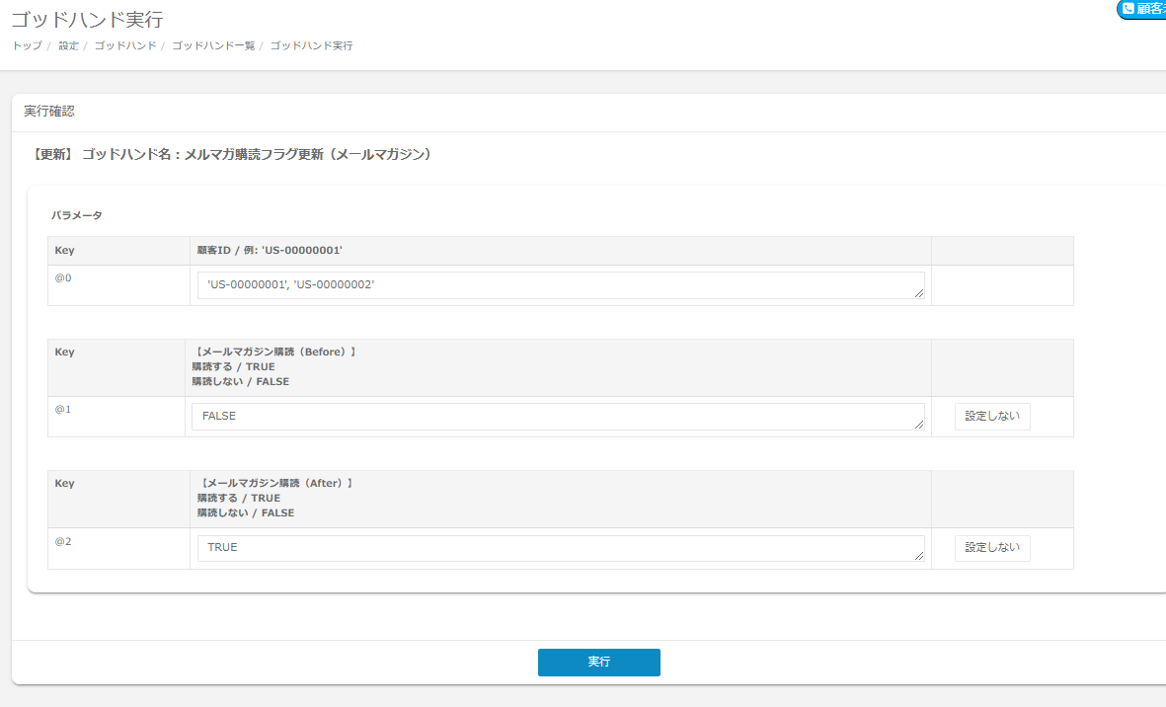Image resolution: width=1166 pixels, height=707 pixels.
Task: Click 設定しない for @2 After row
Action: coord(992,548)
